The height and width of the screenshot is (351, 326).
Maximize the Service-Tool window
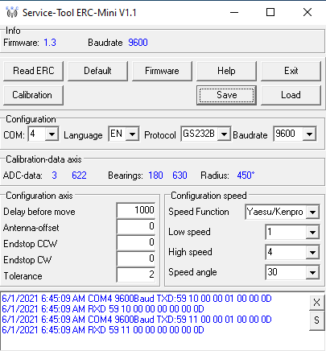(x=270, y=12)
